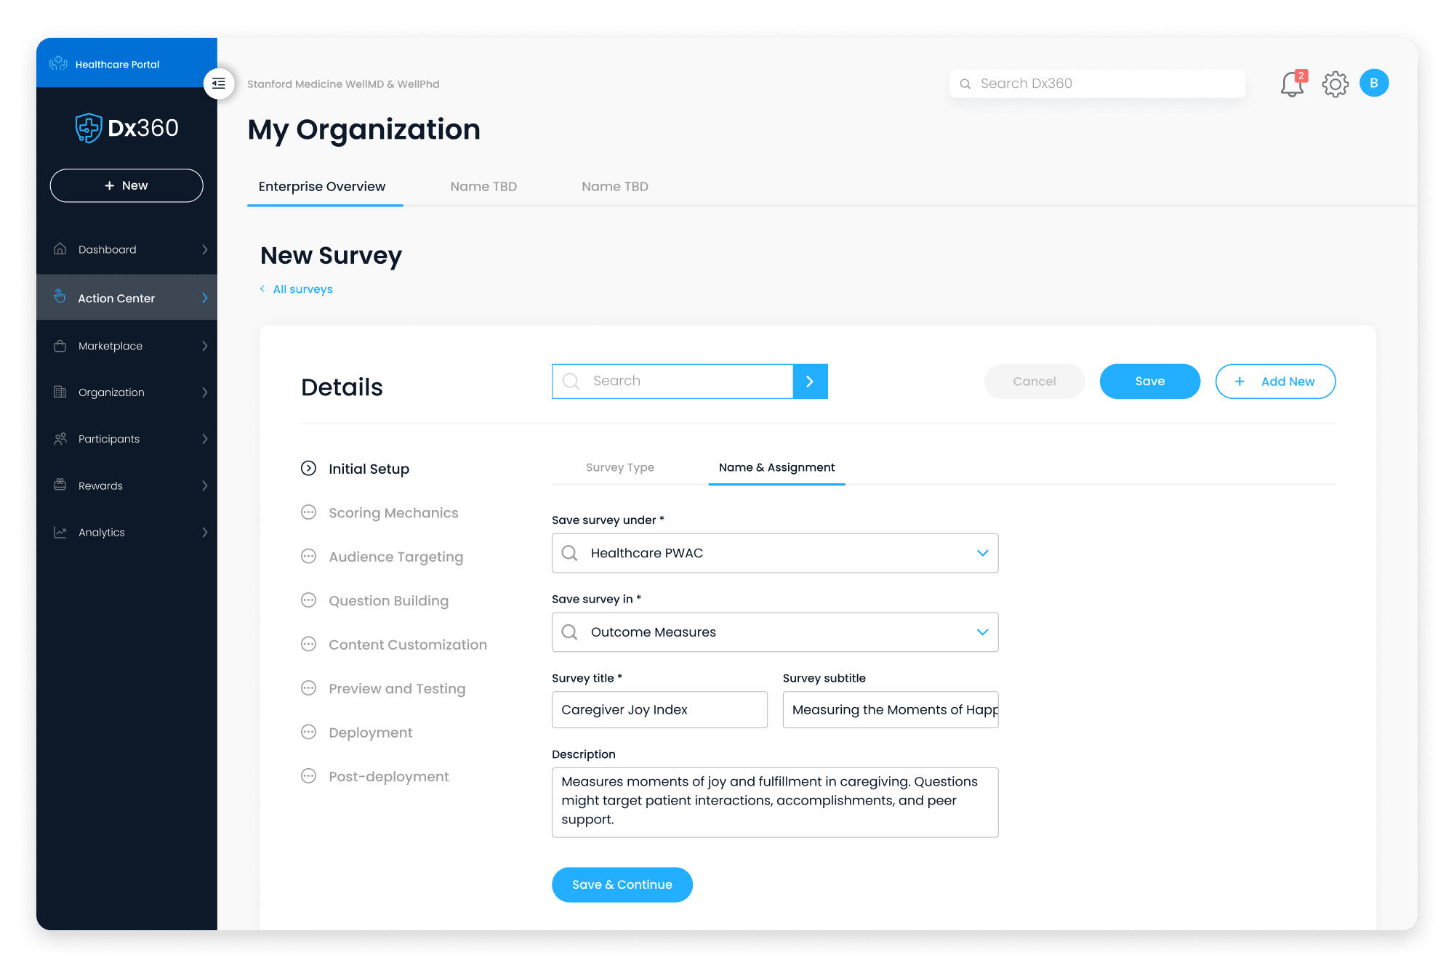
Task: Expand the Organization chevron
Action: (205, 392)
